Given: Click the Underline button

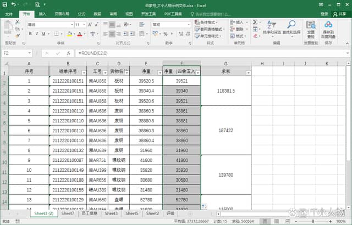Looking at the screenshot, I should [45, 34].
